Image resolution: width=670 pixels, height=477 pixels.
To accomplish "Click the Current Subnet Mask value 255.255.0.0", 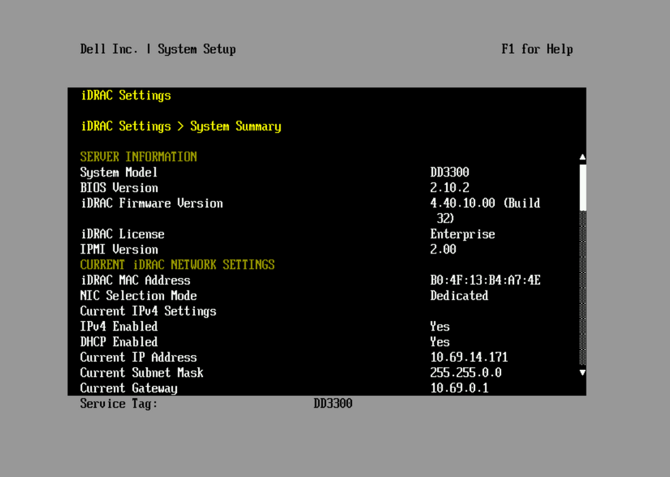I will click(x=466, y=373).
